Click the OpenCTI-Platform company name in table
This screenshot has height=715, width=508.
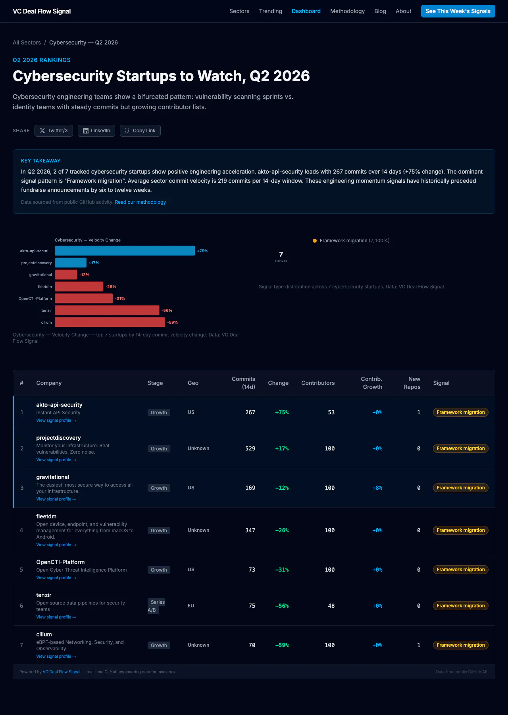coord(60,562)
